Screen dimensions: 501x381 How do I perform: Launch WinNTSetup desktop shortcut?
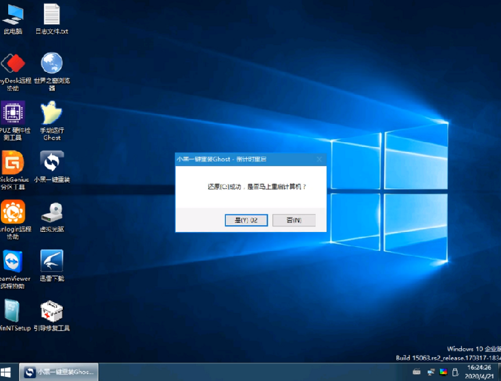(x=12, y=311)
